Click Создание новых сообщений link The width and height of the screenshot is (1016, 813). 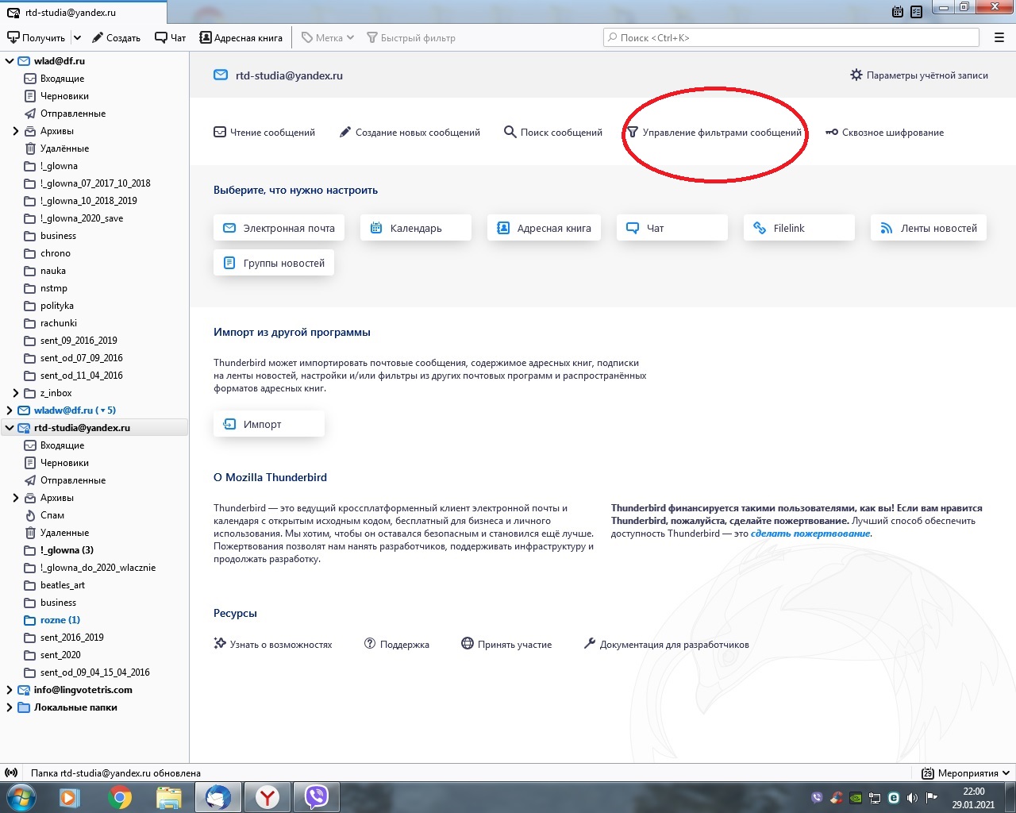click(x=410, y=133)
